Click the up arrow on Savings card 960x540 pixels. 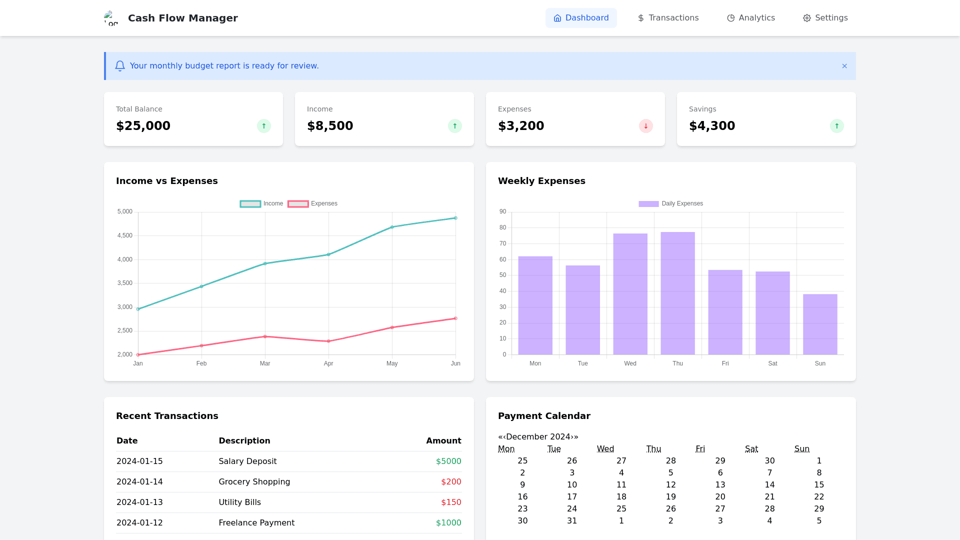point(837,126)
